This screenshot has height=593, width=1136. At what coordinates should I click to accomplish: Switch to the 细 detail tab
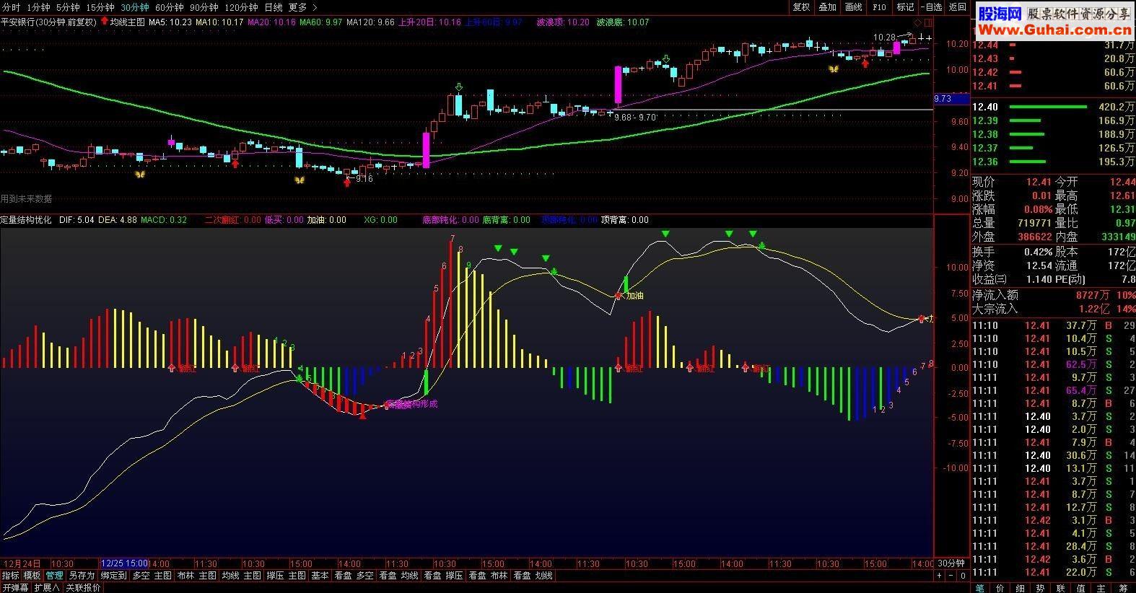coord(1020,588)
